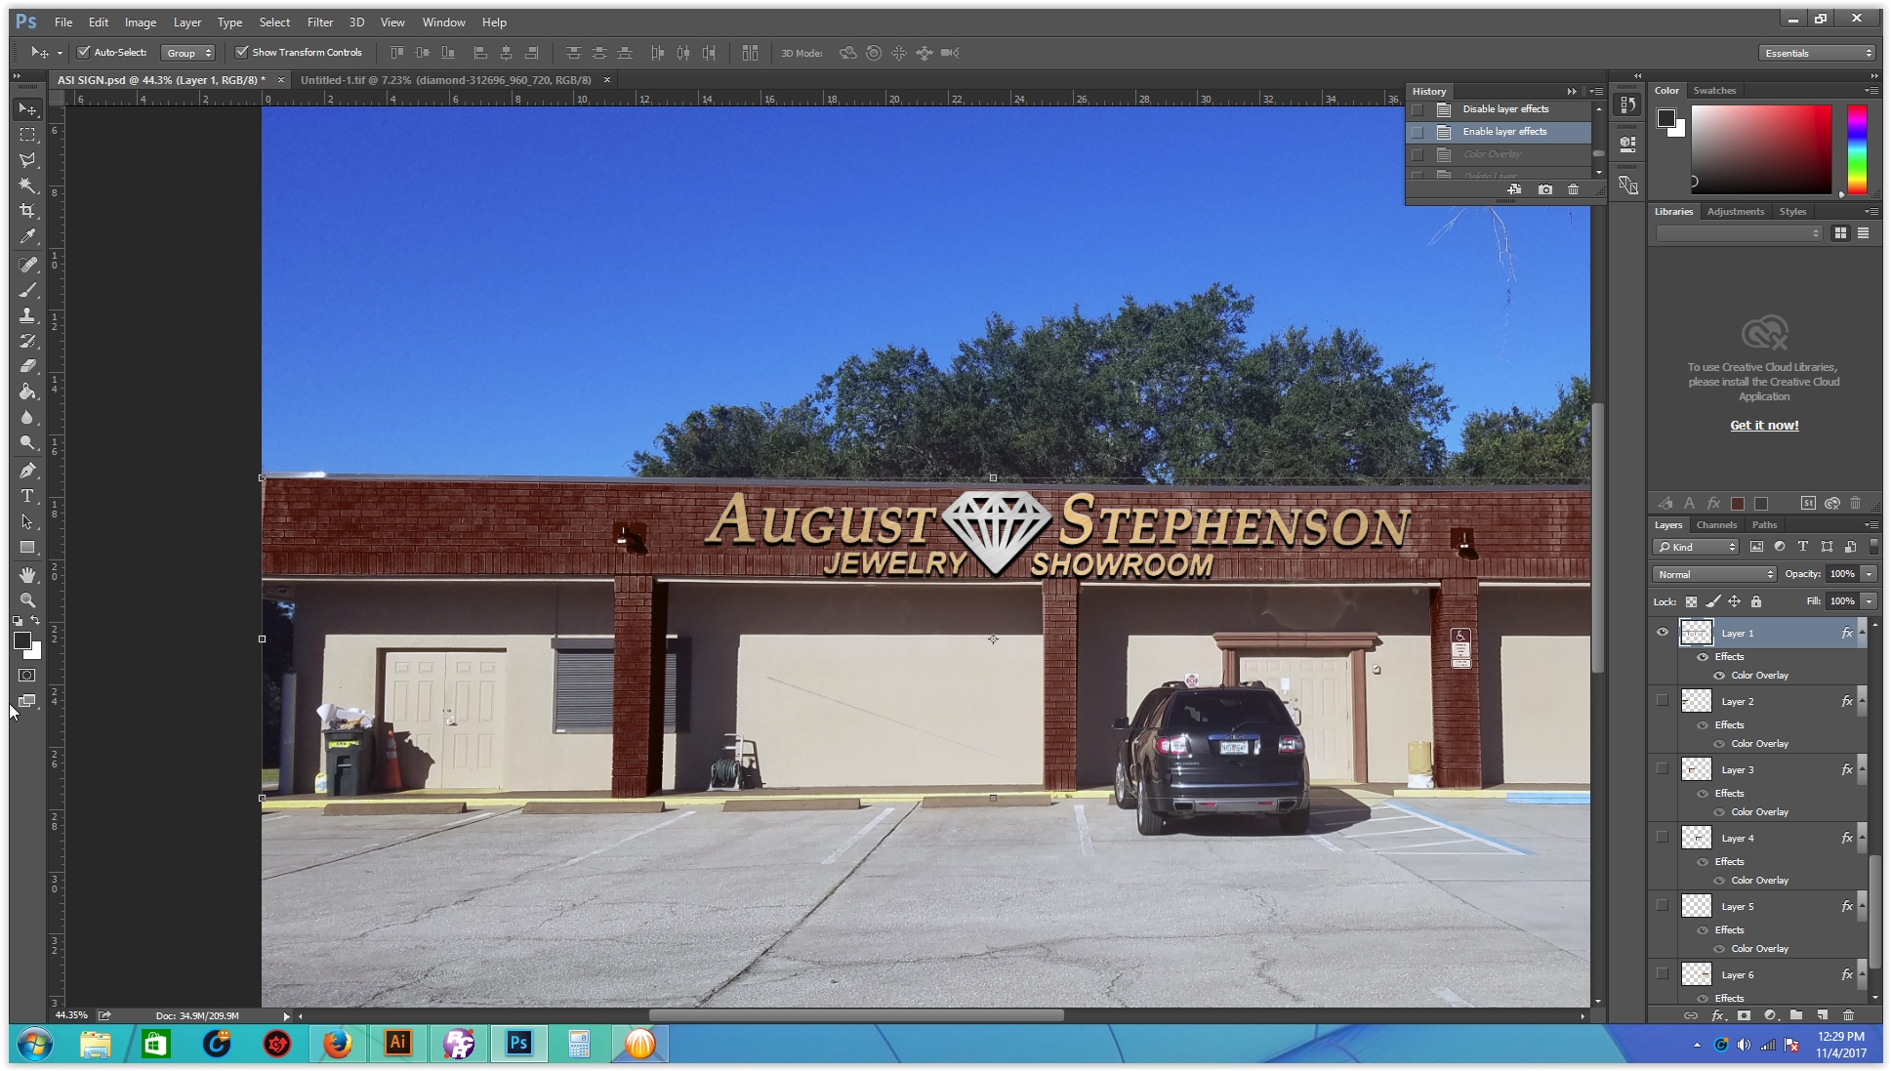This screenshot has height=1071, width=1891.
Task: Select the Healing Brush tool
Action: (27, 265)
